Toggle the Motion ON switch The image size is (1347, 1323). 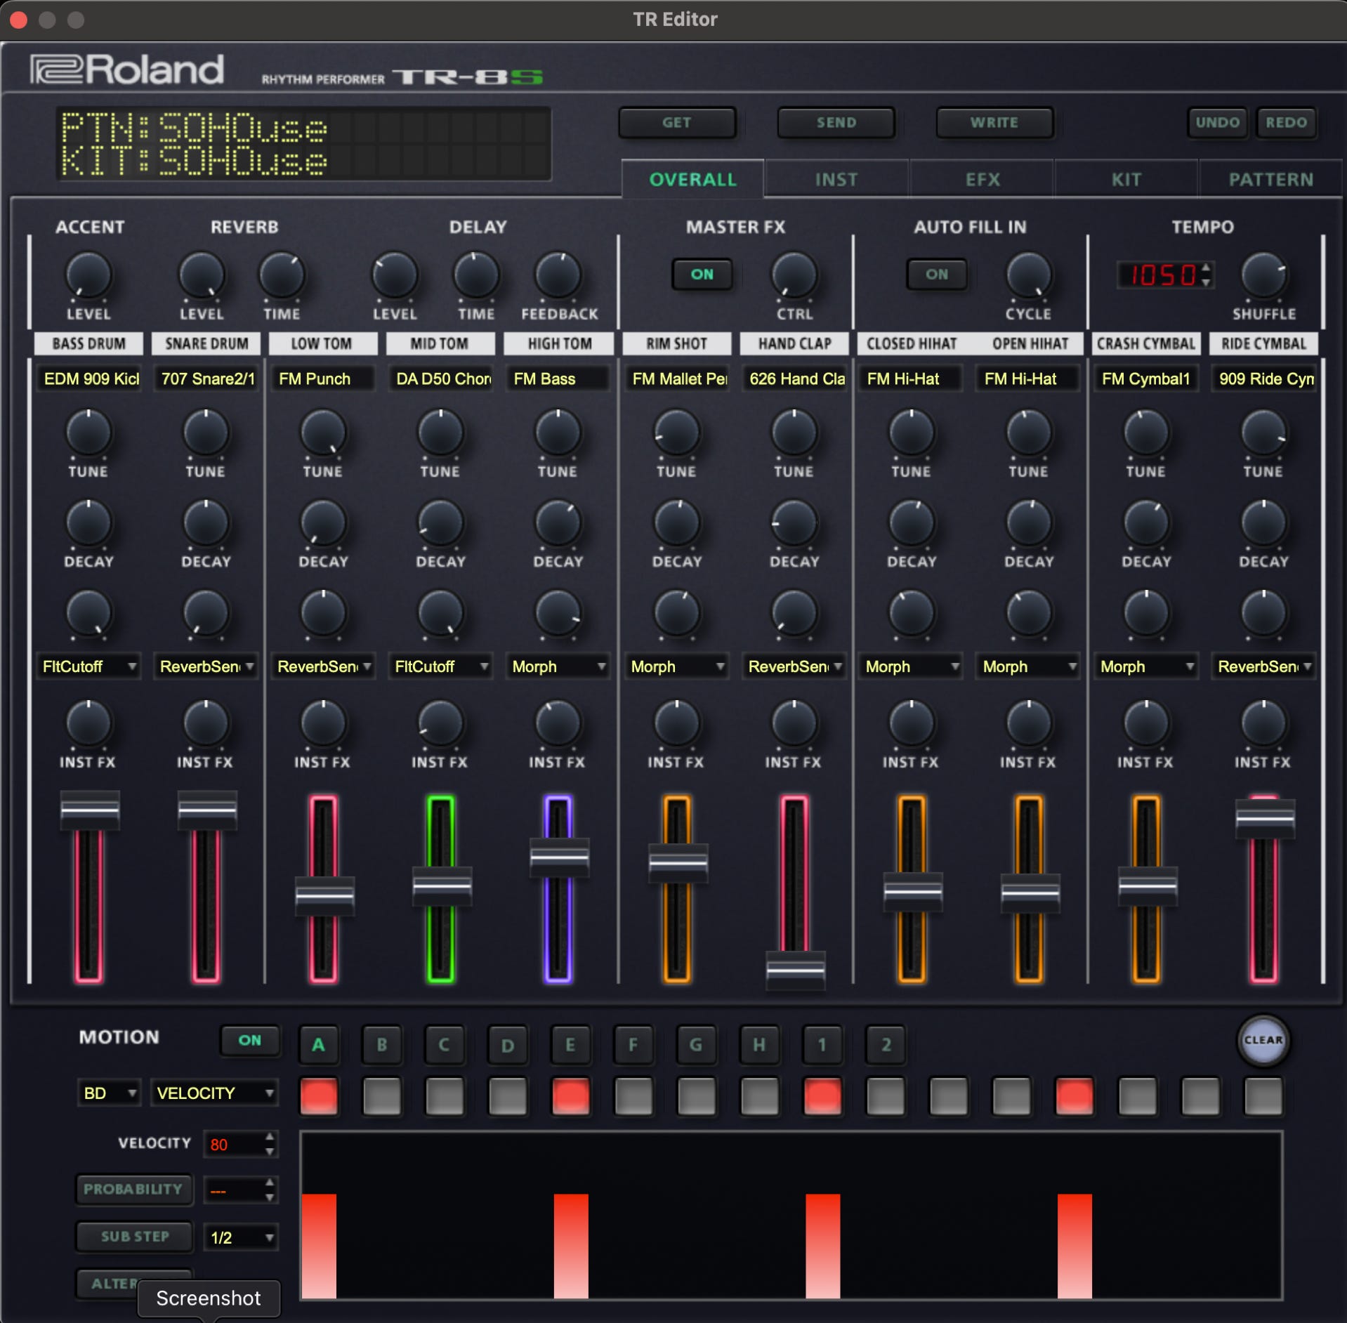249,1040
